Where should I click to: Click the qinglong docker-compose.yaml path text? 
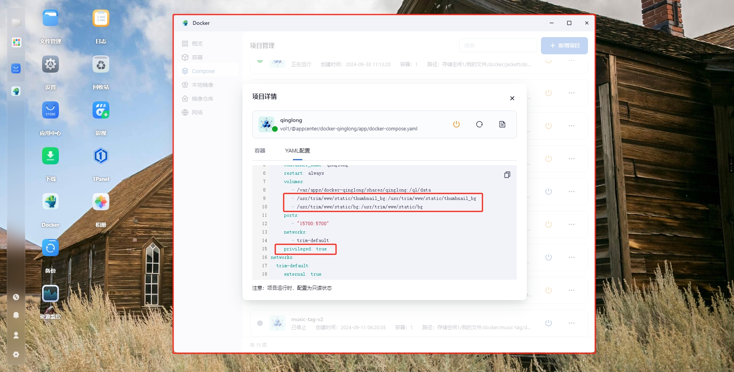[x=349, y=129]
